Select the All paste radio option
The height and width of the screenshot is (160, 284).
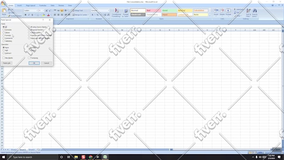(4, 27)
